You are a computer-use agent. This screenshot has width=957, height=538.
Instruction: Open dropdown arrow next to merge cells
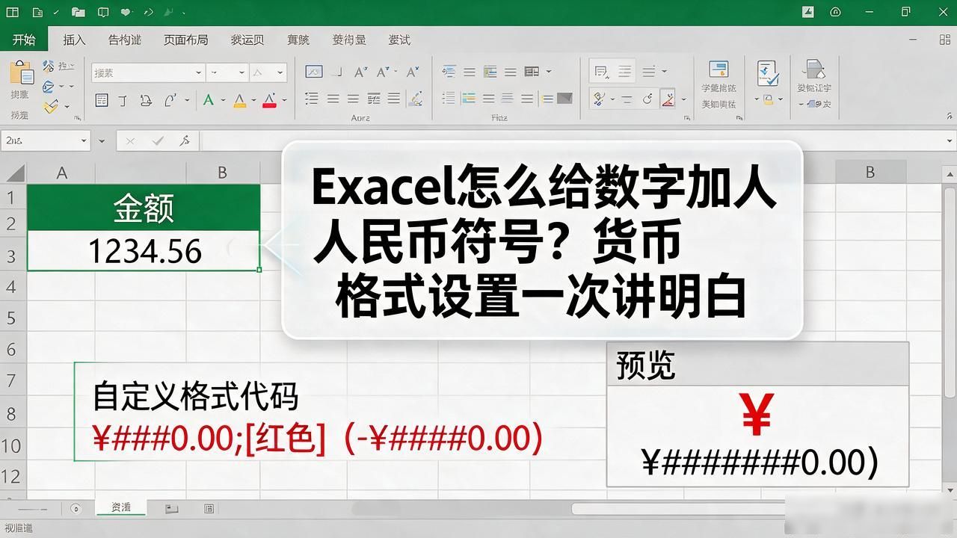[549, 72]
